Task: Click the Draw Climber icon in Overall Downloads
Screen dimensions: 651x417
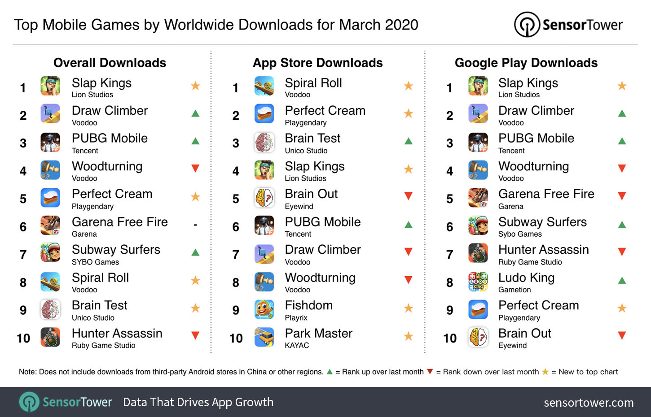Action: coord(50,114)
